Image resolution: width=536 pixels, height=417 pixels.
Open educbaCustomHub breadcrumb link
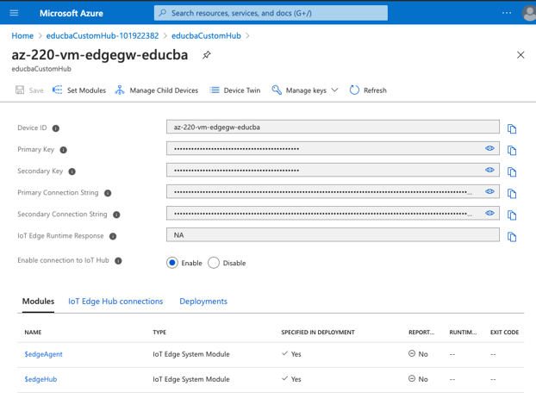click(206, 36)
